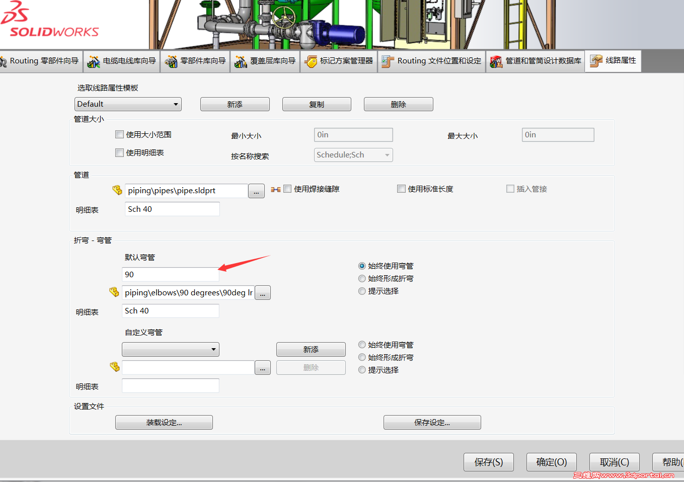This screenshot has height=482, width=684.
Task: Click the 装载设定... button
Action: pyautogui.click(x=164, y=423)
